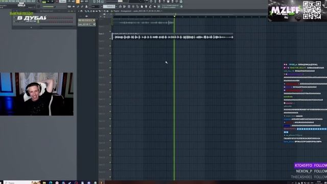The image size is (327, 184).
Task: Select the Mute tool in playlist toolbar
Action: (x=94, y=11)
